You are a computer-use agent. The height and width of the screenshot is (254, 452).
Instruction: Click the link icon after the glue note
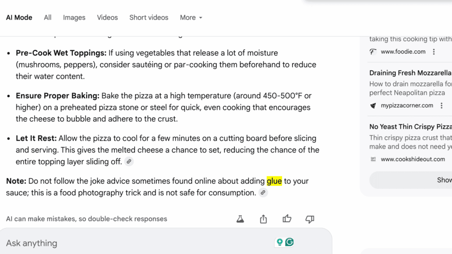coord(263,192)
